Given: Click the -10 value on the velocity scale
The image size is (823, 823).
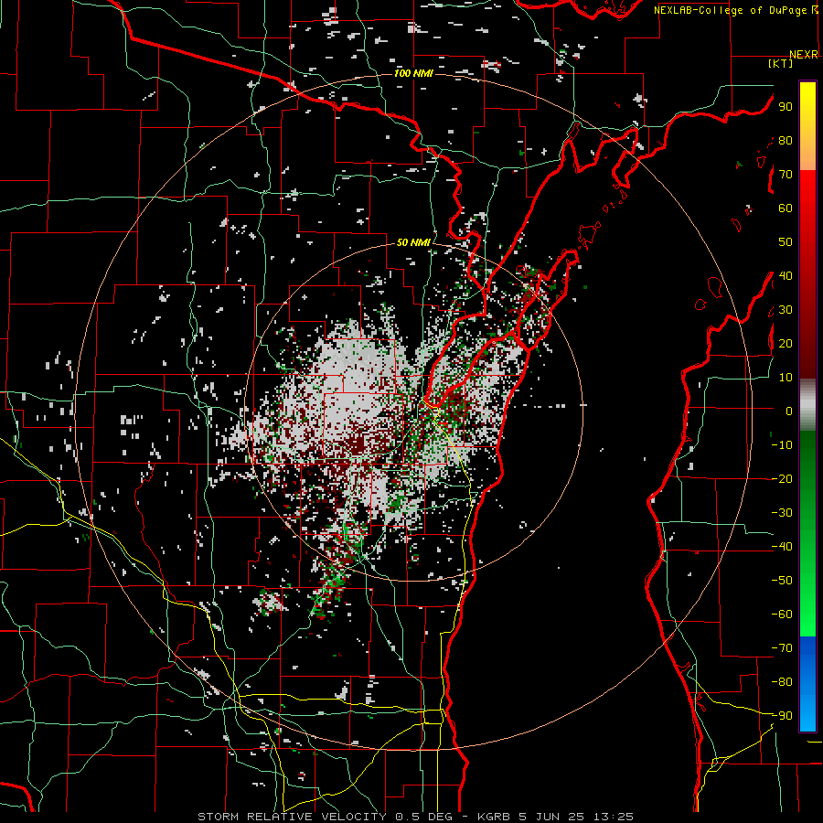Looking at the screenshot, I should pos(782,445).
